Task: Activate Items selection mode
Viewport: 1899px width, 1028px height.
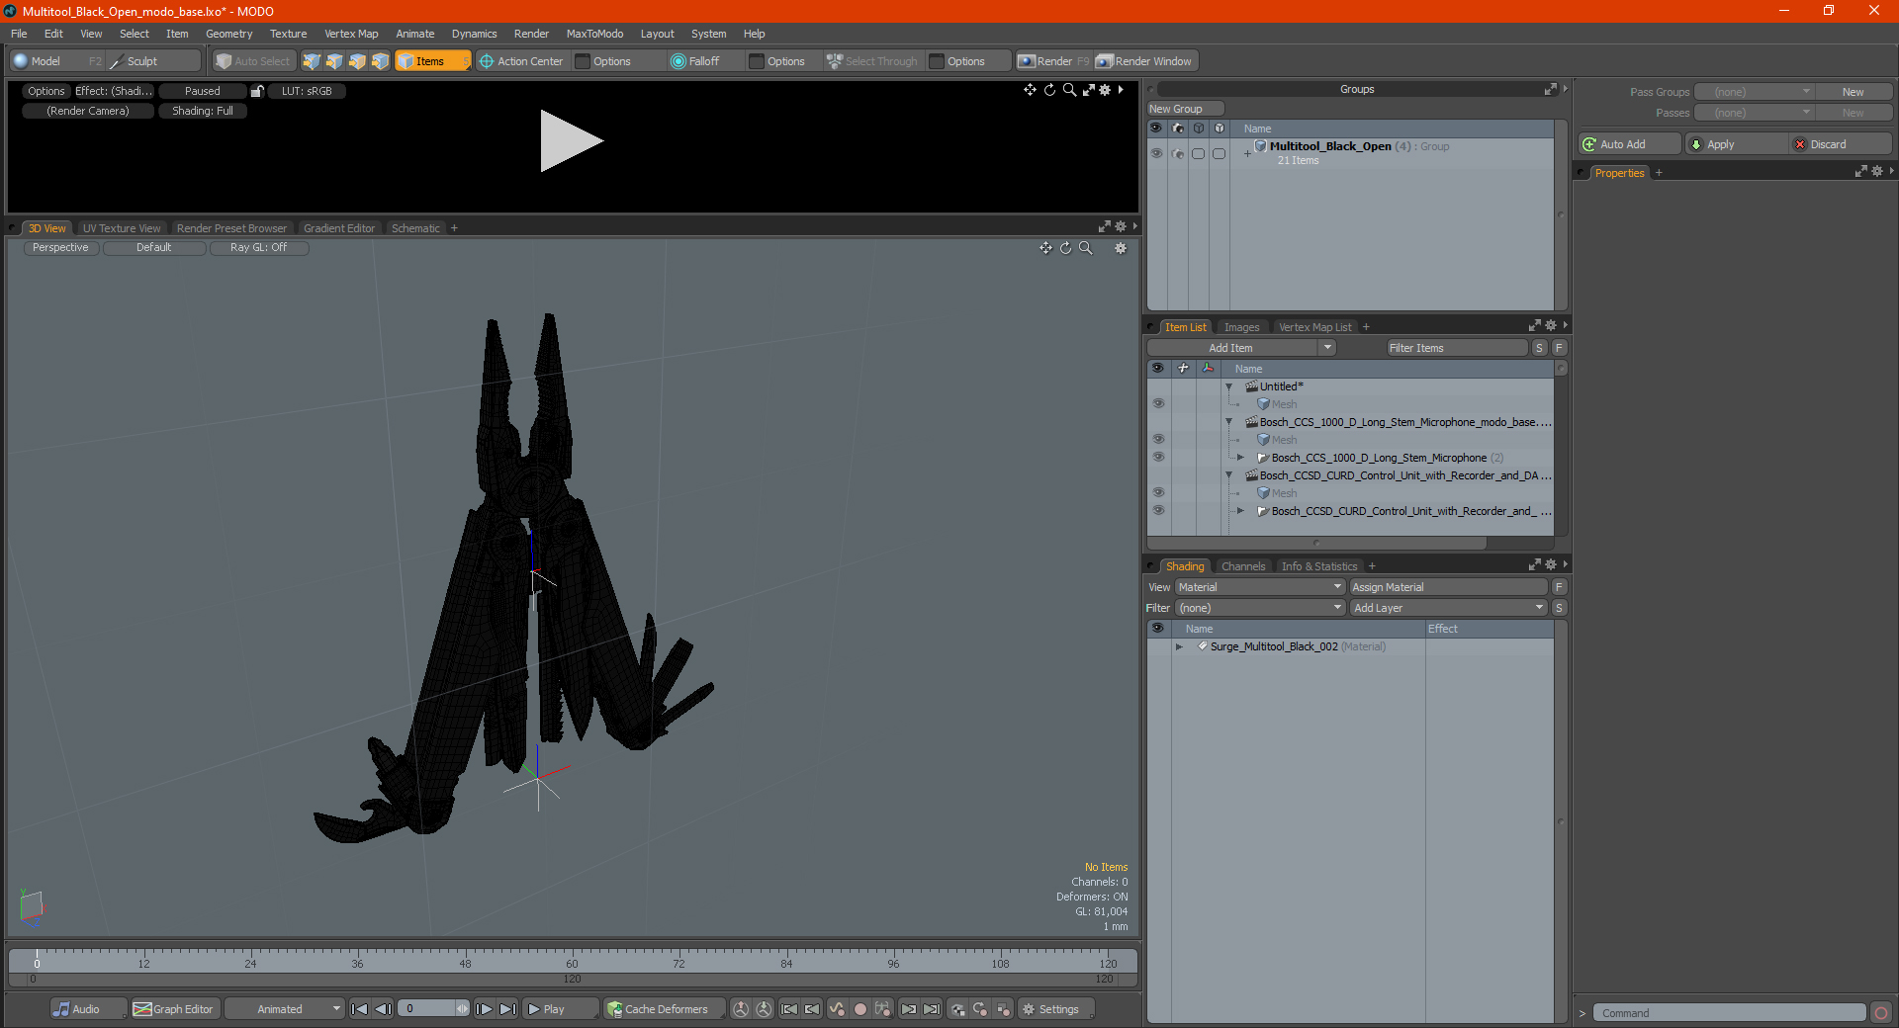Action: point(432,61)
